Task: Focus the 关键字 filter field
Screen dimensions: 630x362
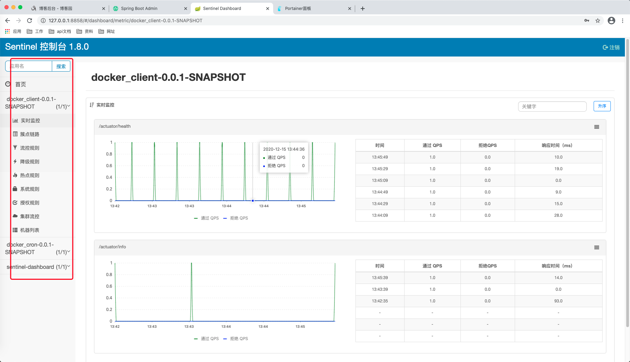Action: pyautogui.click(x=552, y=107)
